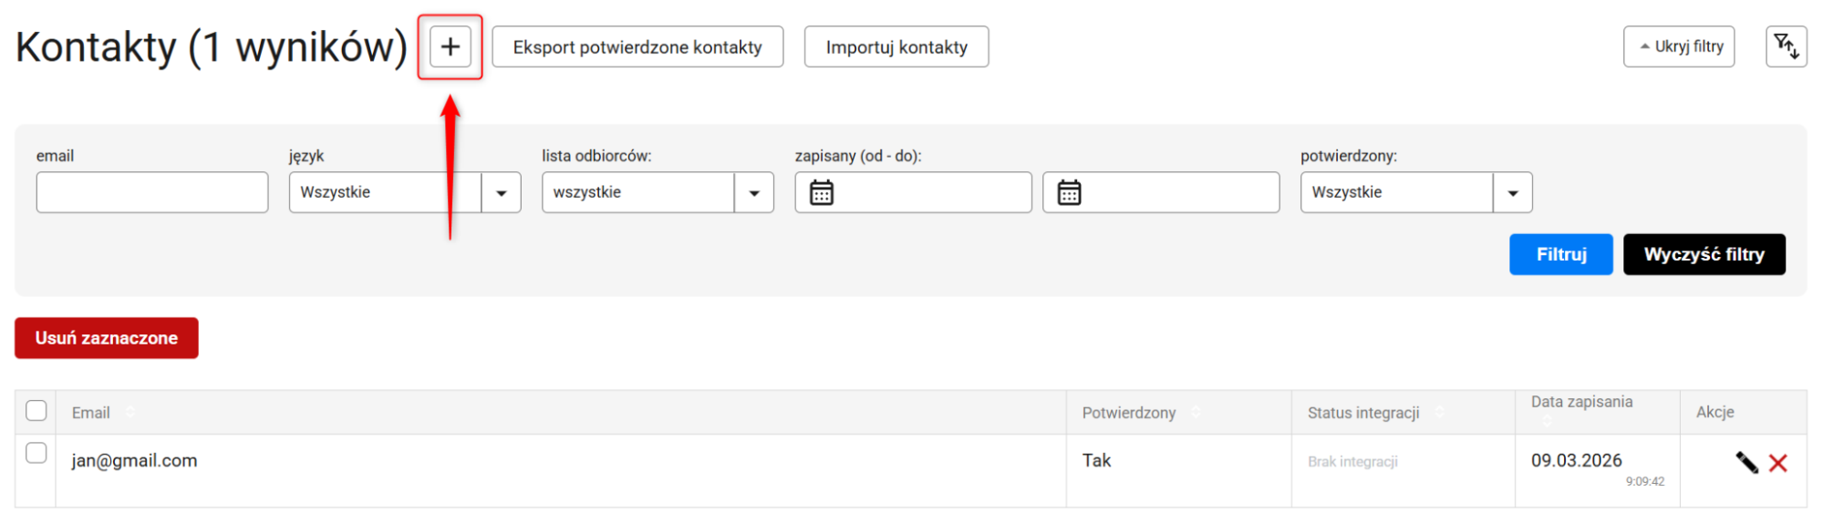The height and width of the screenshot is (523, 1823).
Task: Clear filters using Wyczyść filtry
Action: click(x=1704, y=254)
